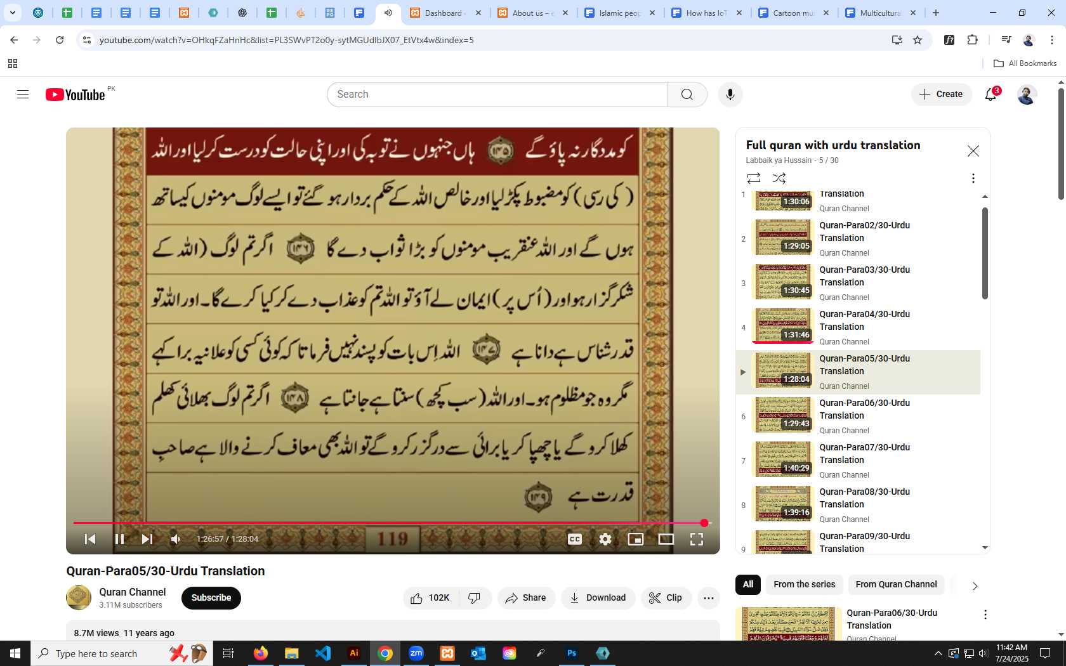This screenshot has height=666, width=1066.
Task: Switch to the Cartoon browser tab
Action: tap(794, 13)
